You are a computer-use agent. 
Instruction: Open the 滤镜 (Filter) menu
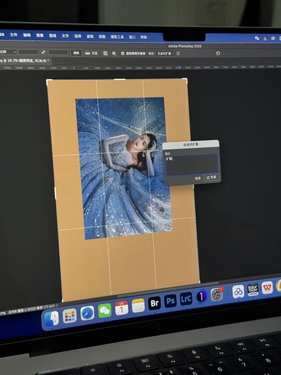[90, 36]
